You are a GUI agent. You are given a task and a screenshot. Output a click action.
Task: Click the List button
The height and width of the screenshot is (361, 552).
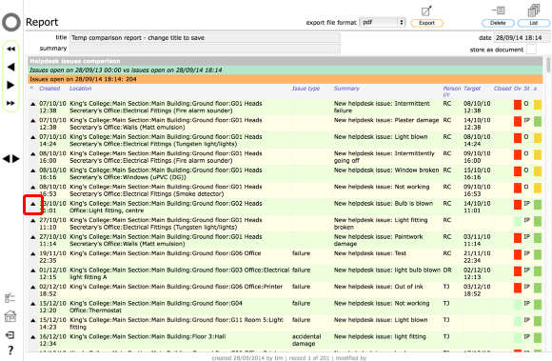tap(534, 23)
